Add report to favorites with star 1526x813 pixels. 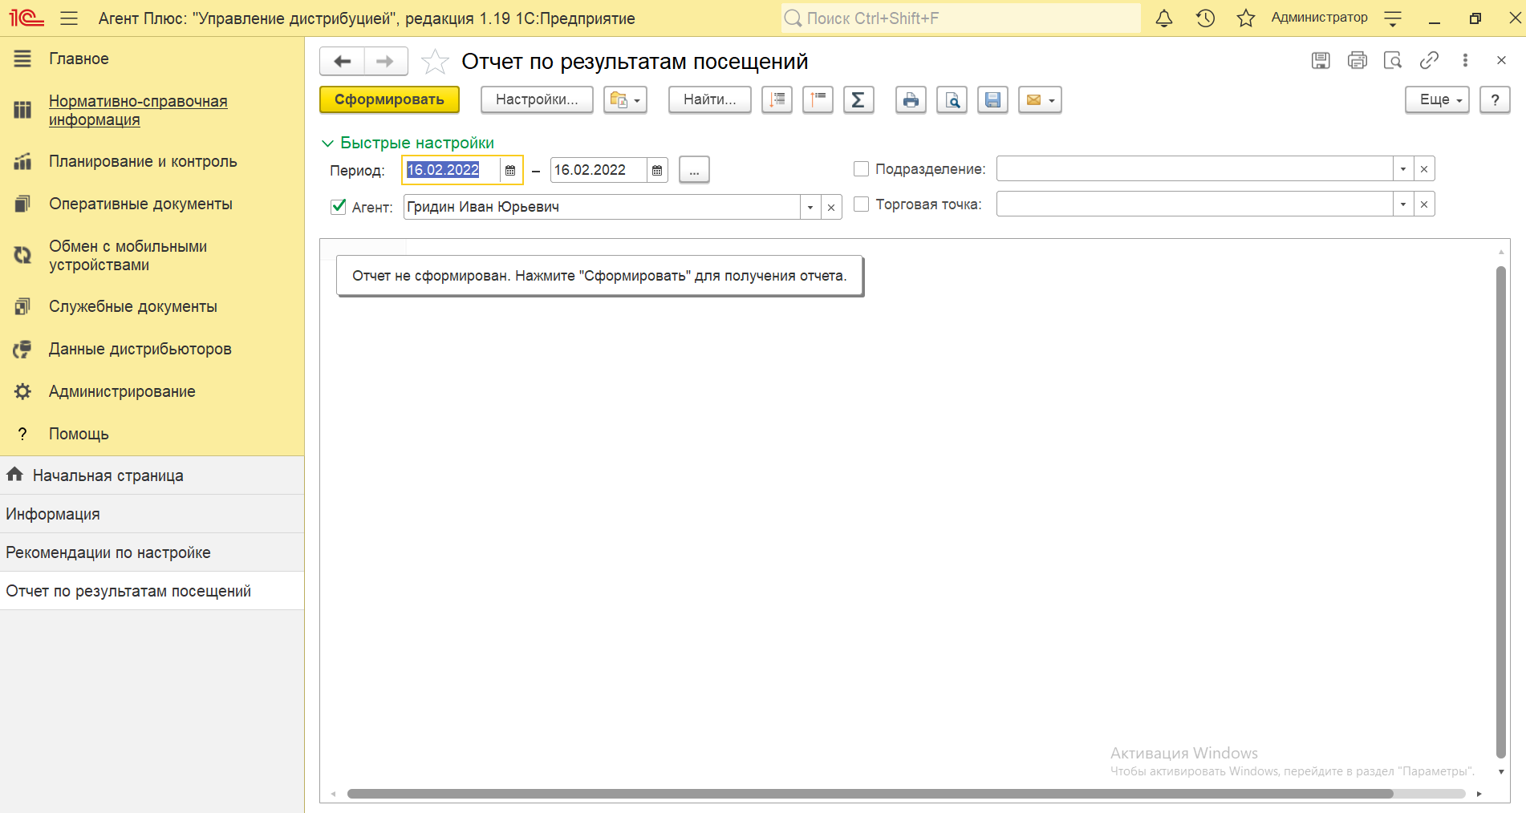[435, 62]
